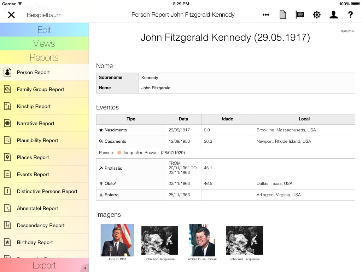This screenshot has height=272, width=362.
Task: Follow the Jacqueline Bouvier person link
Action: click(x=153, y=153)
